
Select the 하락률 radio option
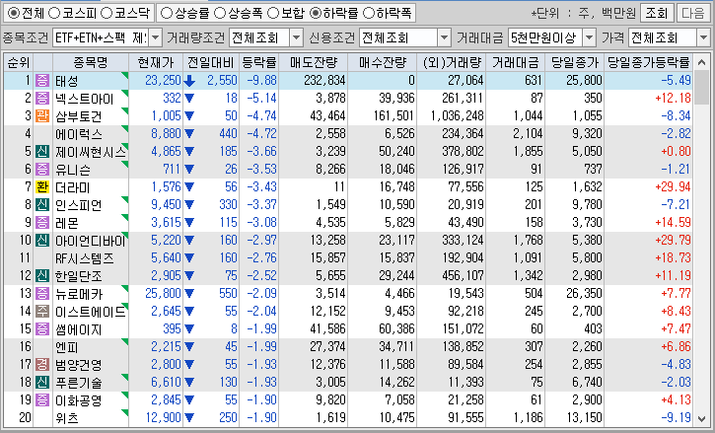(315, 13)
